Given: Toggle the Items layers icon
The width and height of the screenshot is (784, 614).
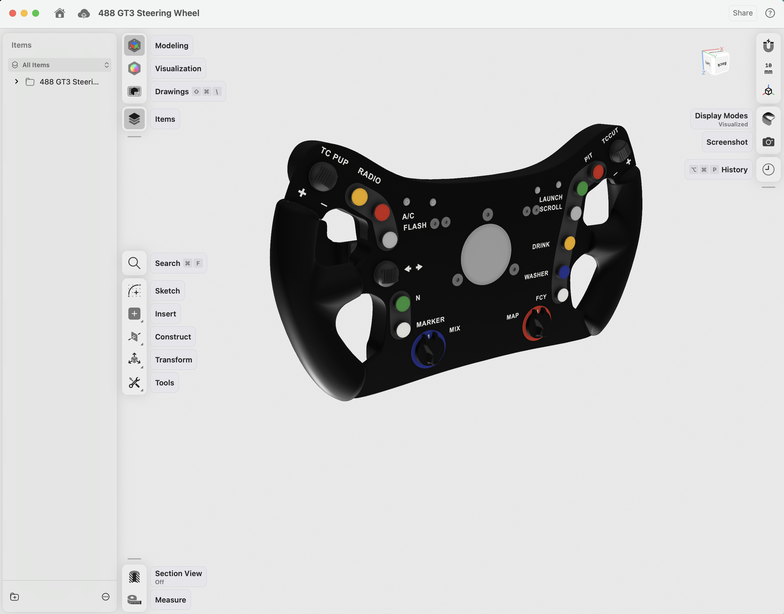Looking at the screenshot, I should 134,119.
